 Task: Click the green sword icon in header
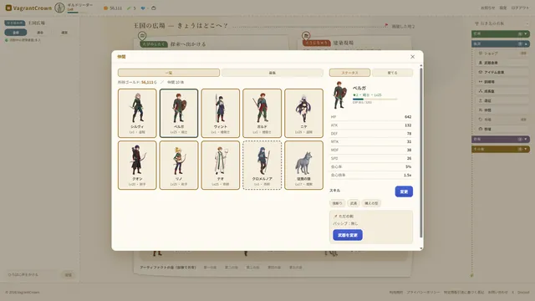[129, 8]
